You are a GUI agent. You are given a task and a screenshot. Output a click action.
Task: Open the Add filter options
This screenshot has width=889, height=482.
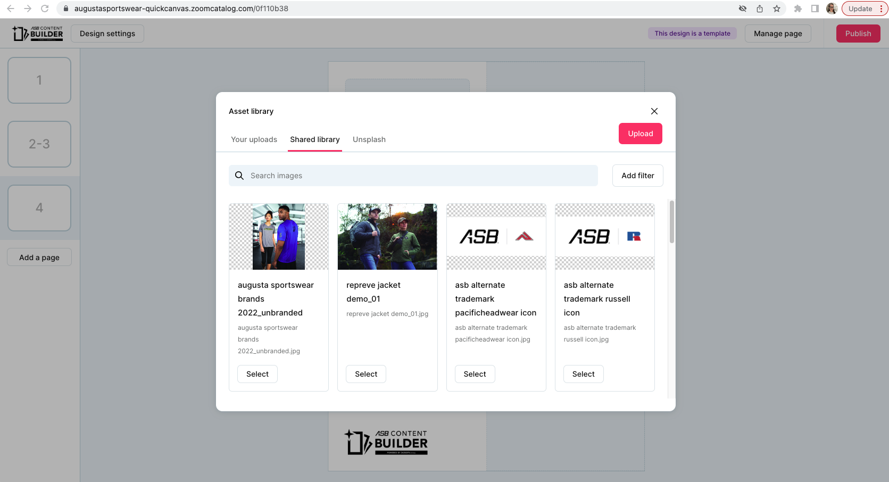(x=637, y=176)
